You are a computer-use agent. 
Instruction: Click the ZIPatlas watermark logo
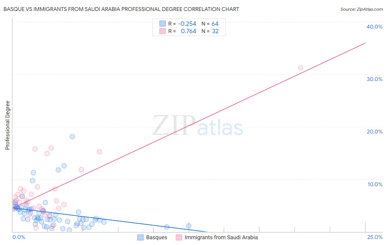point(198,126)
